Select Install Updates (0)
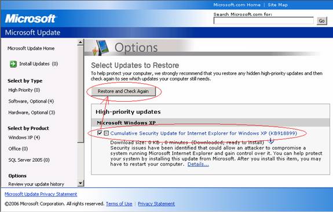Image resolution: width=333 pixels, height=212 pixels. (38, 64)
